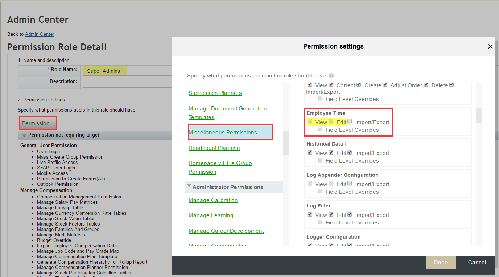This screenshot has width=499, height=277.
Task: Select Miscellaneous Permissions category
Action: pos(223,133)
